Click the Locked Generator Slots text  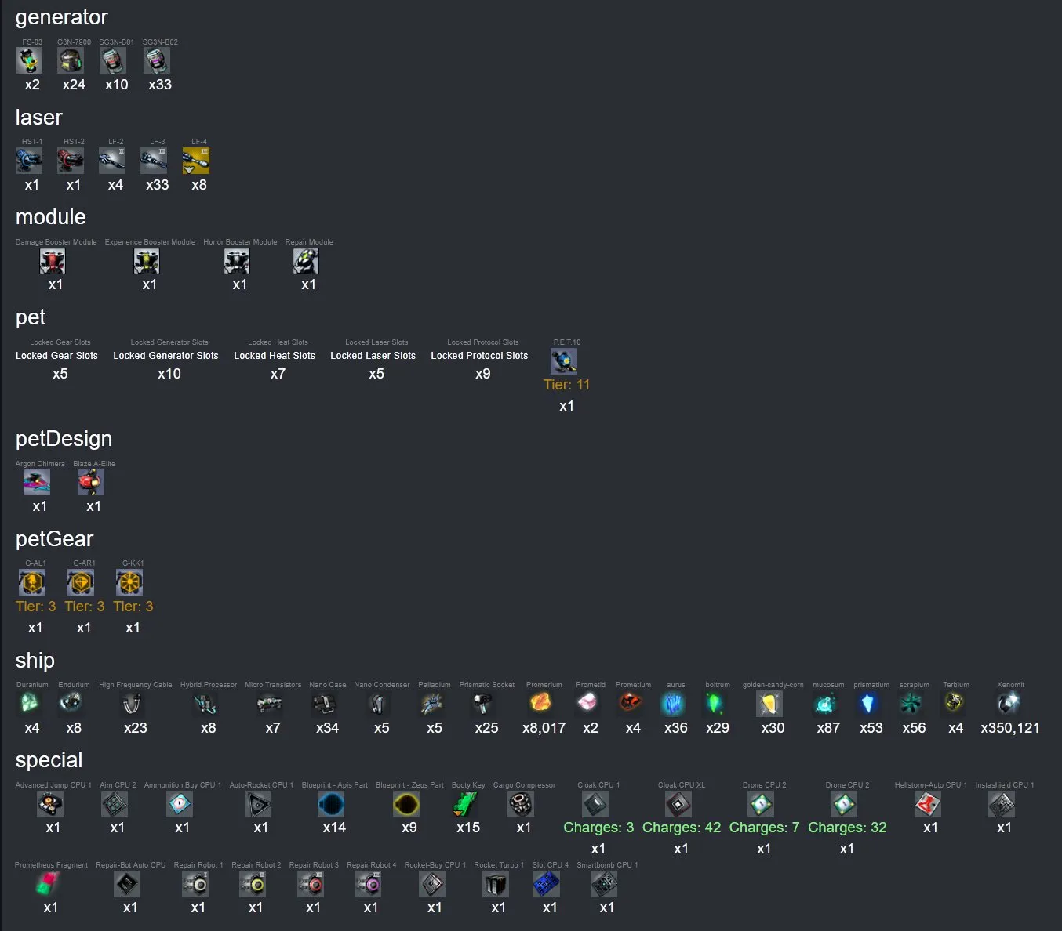(x=165, y=356)
